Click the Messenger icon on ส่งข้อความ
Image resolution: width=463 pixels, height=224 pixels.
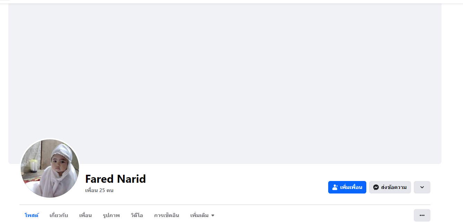tap(376, 187)
